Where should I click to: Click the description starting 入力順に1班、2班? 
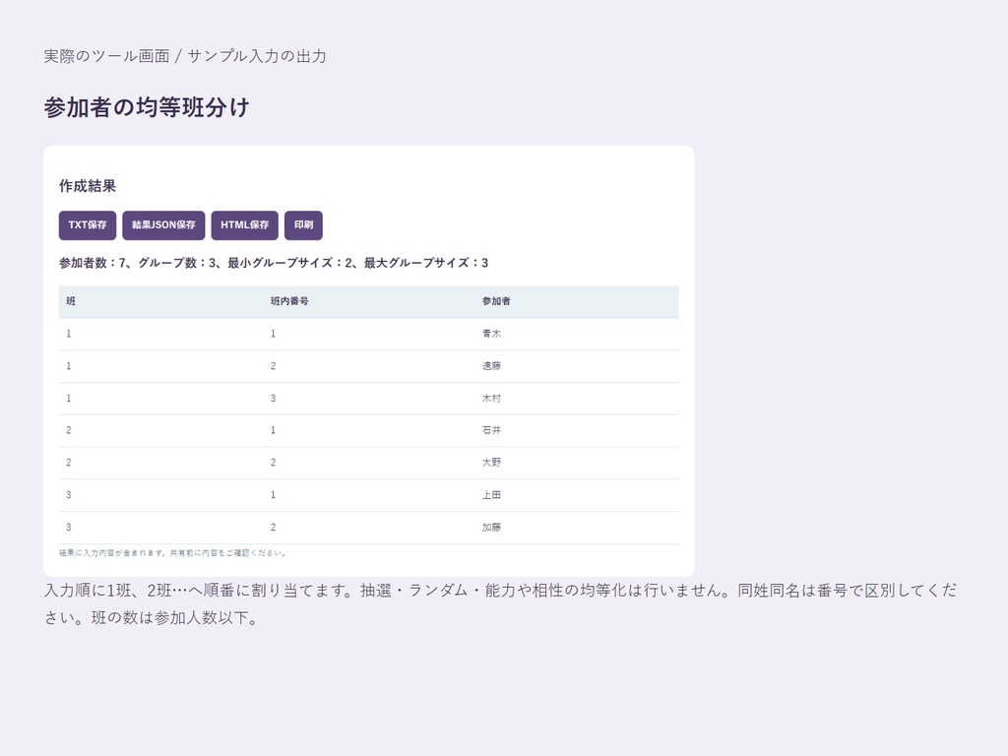(500, 603)
